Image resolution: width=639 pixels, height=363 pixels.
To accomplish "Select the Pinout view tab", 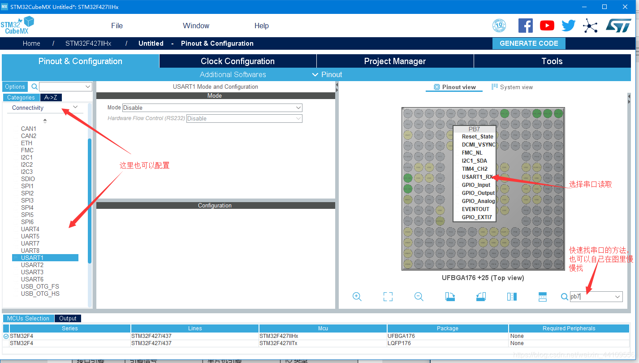I will pos(454,87).
